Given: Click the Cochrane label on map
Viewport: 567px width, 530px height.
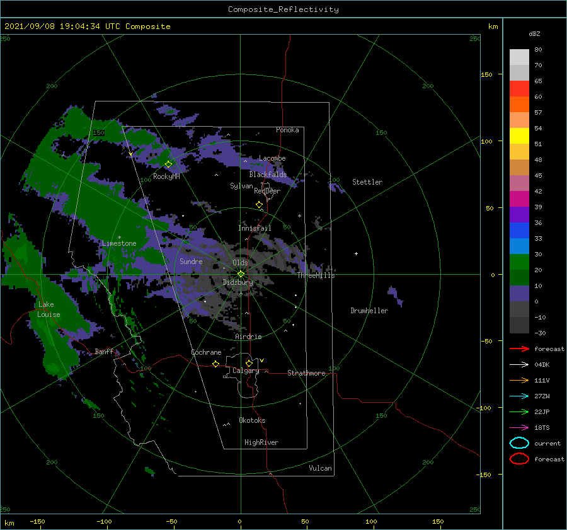Looking at the screenshot, I should pos(206,352).
